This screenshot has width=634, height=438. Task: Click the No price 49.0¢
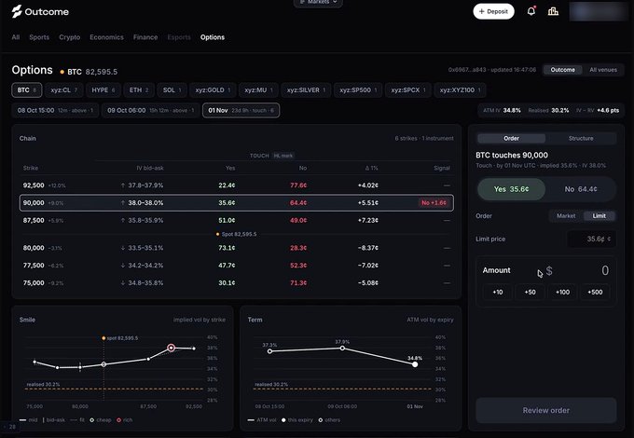tap(298, 221)
